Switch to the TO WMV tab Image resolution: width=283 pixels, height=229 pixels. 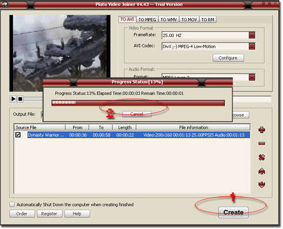click(x=169, y=19)
